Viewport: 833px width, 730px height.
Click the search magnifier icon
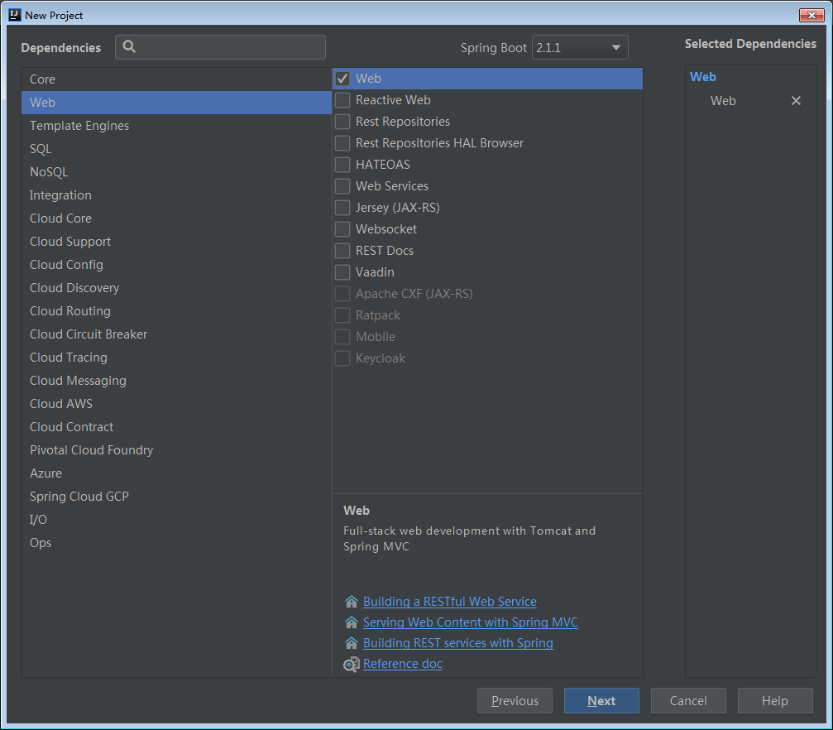(129, 47)
